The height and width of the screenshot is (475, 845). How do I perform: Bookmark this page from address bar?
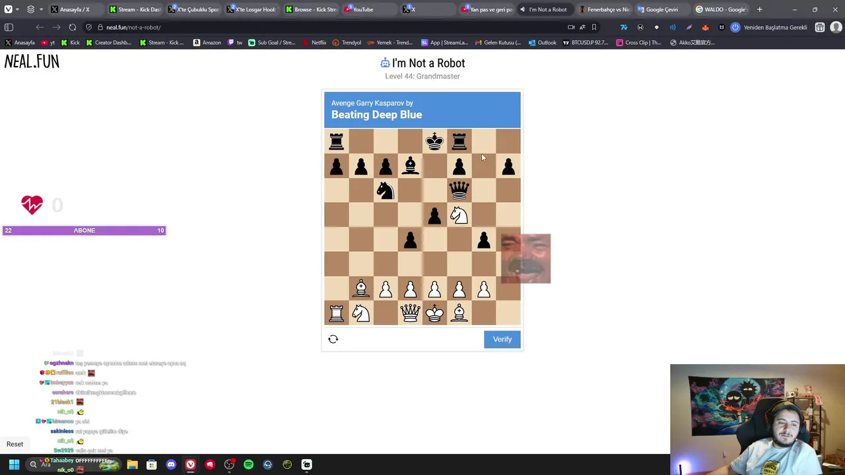(593, 27)
